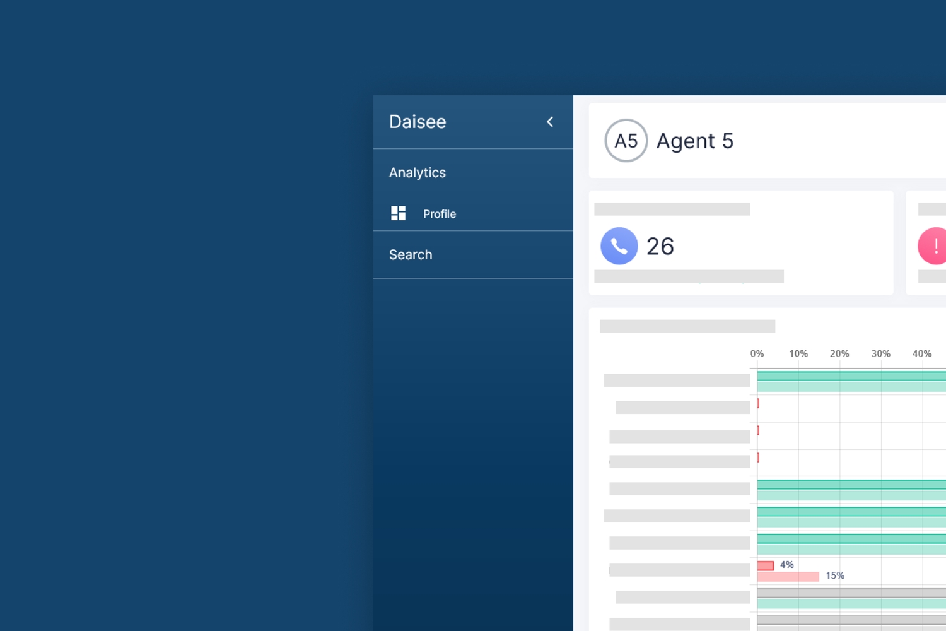Click the 30% axis label
The height and width of the screenshot is (631, 946).
pos(881,354)
